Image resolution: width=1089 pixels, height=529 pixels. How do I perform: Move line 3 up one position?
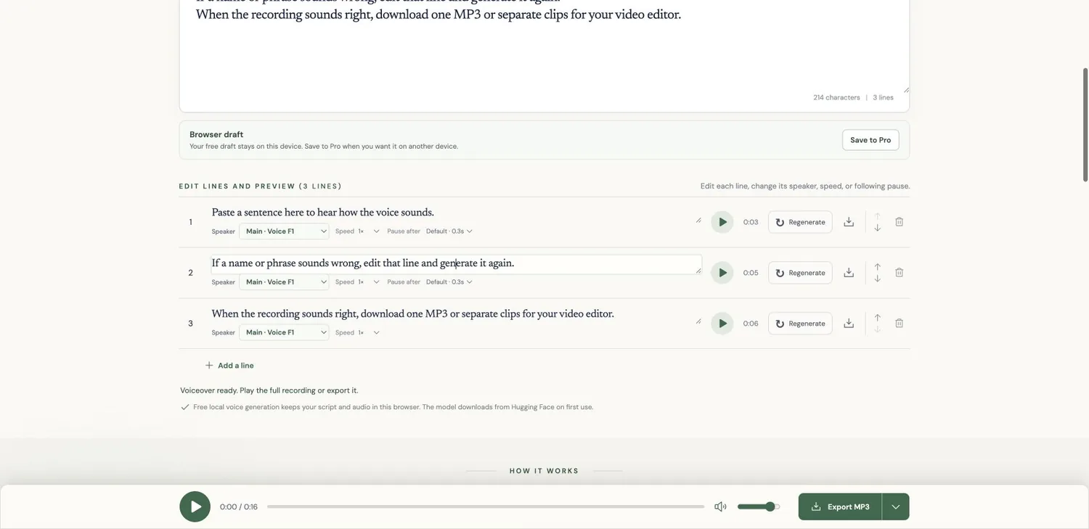coord(877,318)
